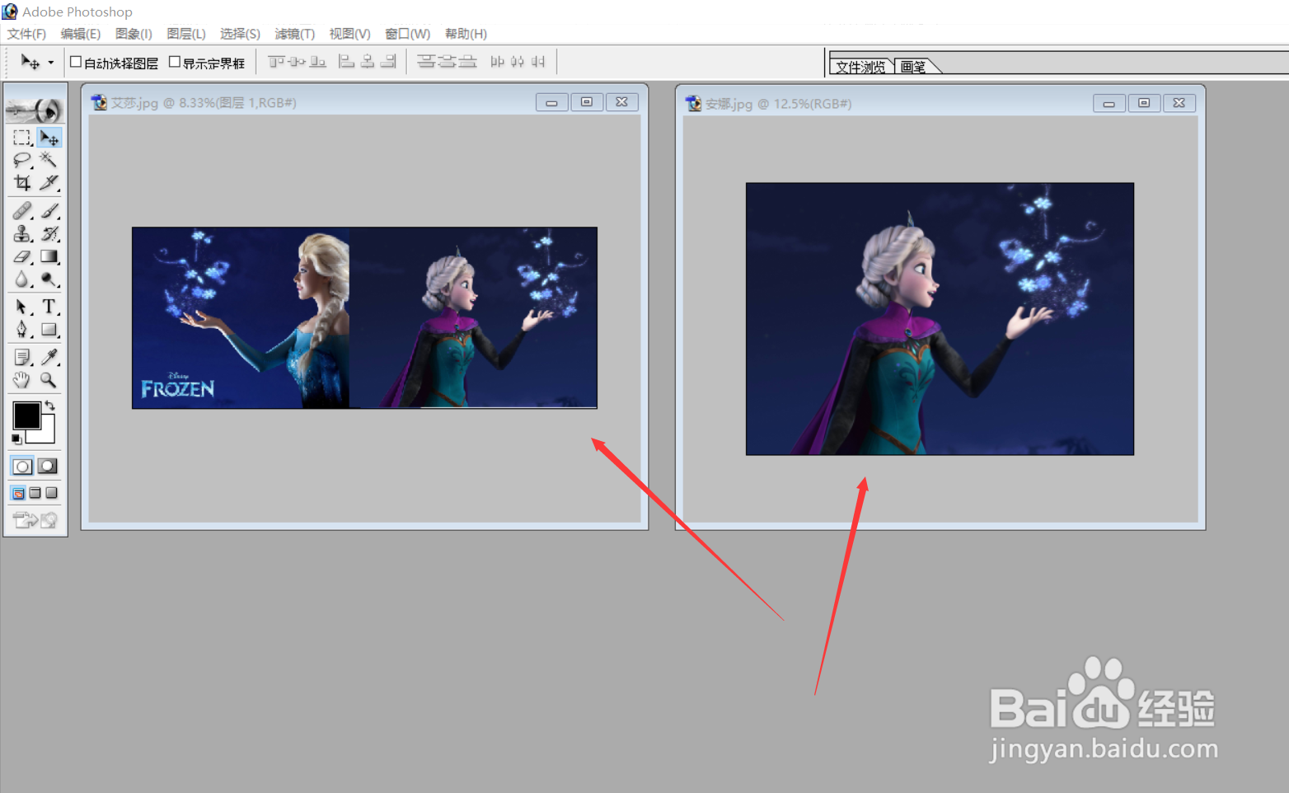The image size is (1289, 793).
Task: Select the Magic Wand tool
Action: [49, 160]
